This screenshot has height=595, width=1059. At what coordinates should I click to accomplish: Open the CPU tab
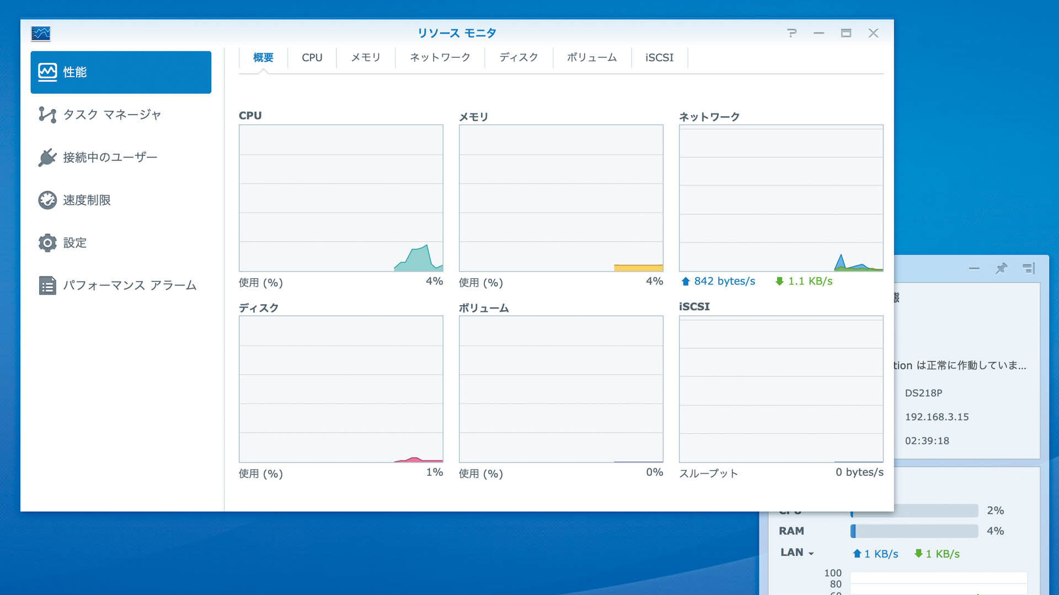coord(312,57)
